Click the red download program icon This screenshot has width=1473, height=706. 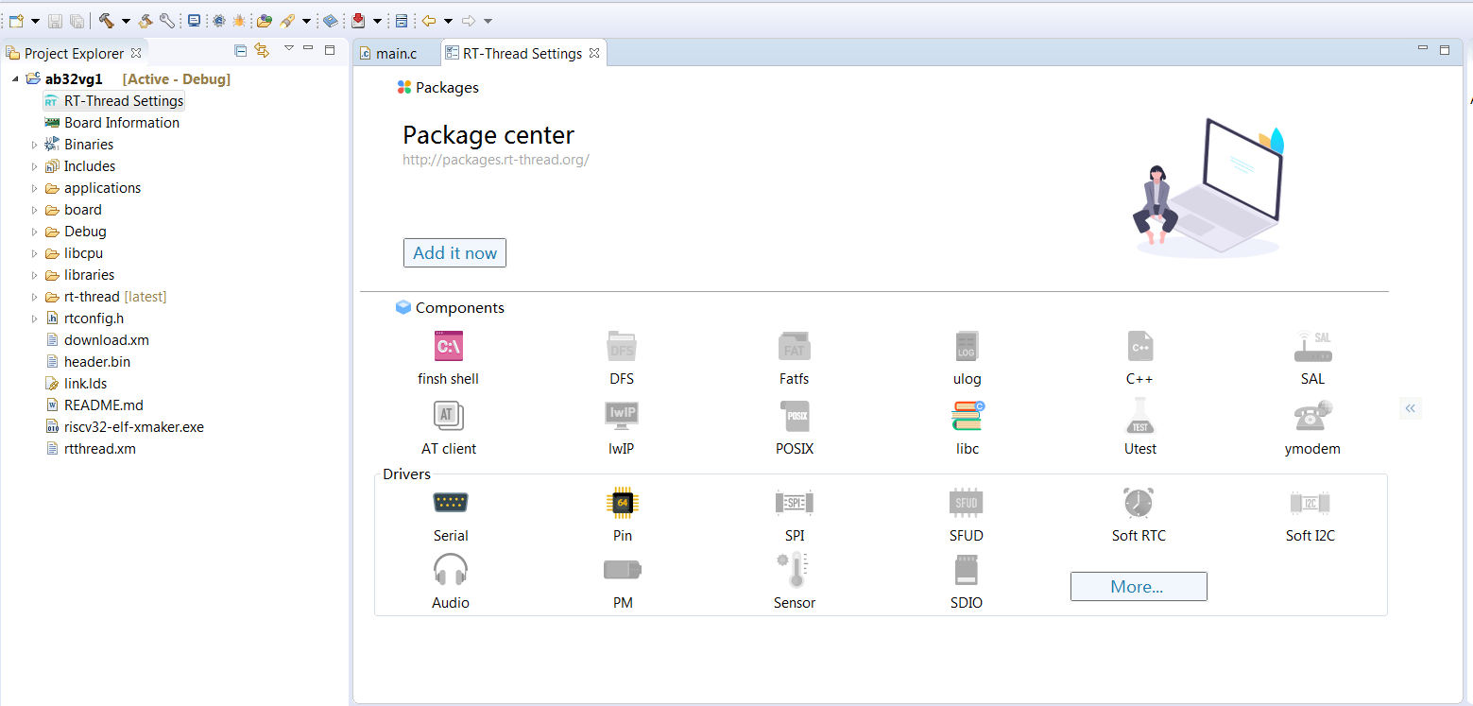click(358, 20)
